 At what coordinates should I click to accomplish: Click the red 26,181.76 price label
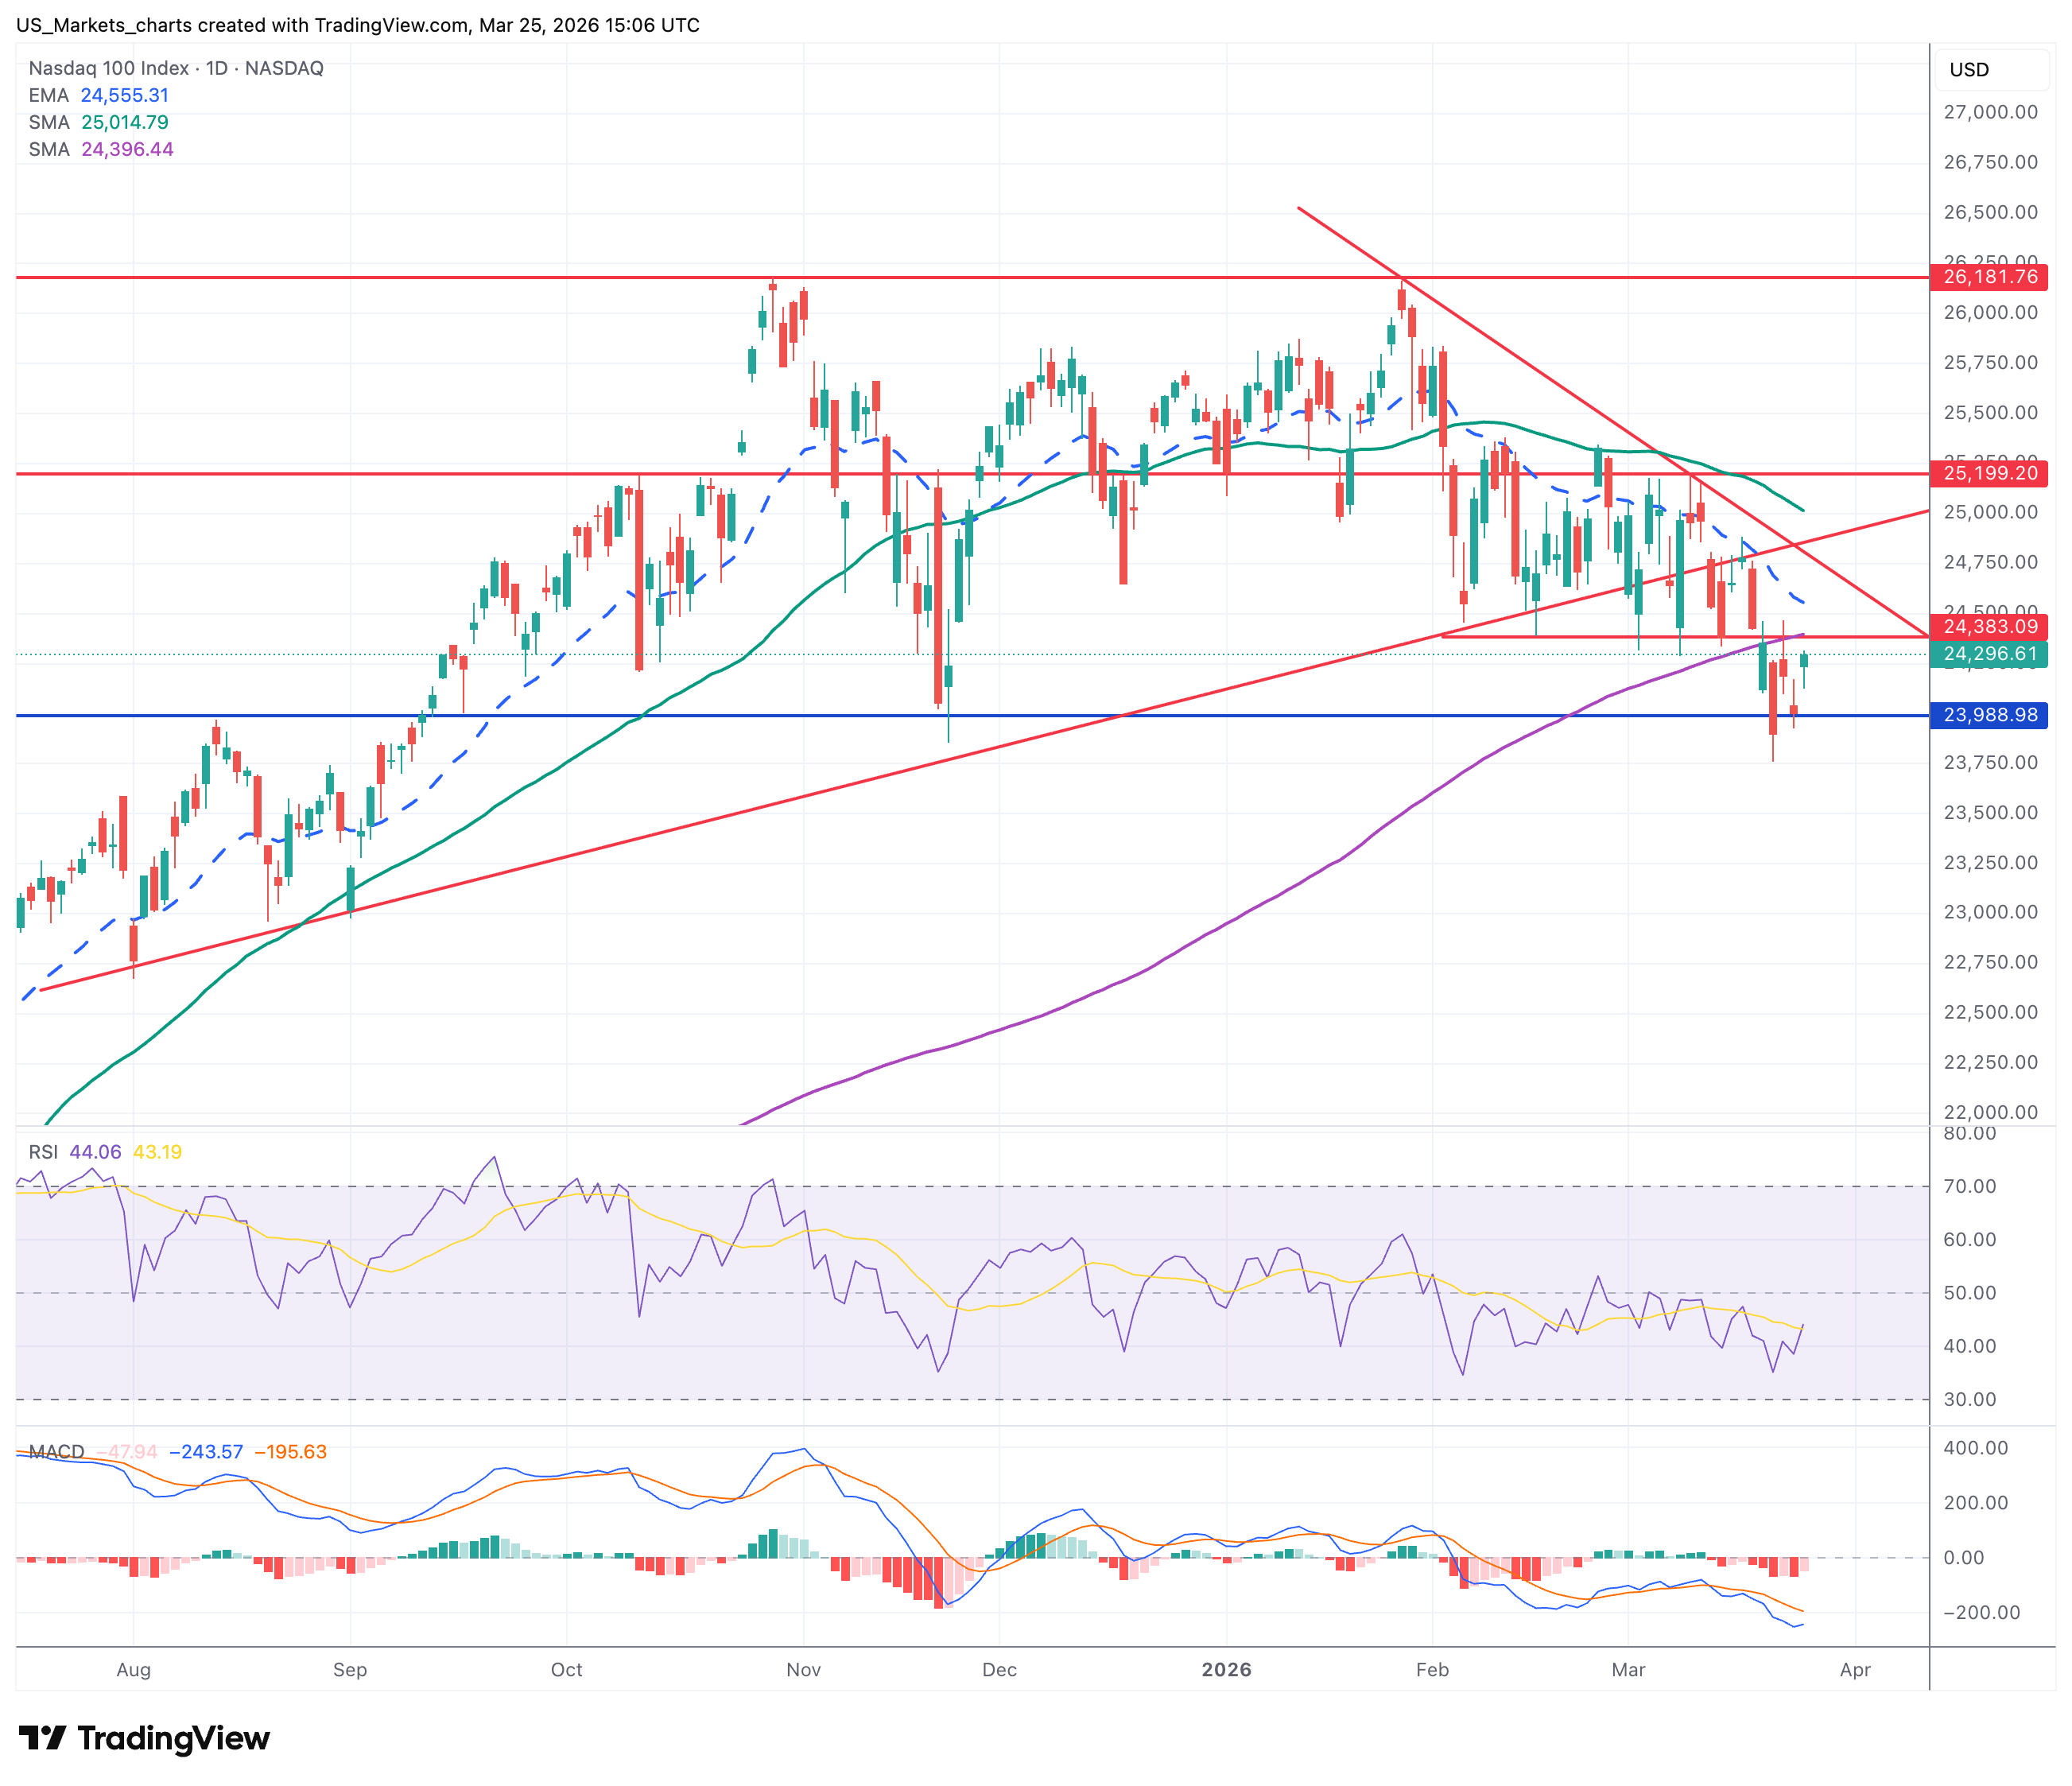1988,277
